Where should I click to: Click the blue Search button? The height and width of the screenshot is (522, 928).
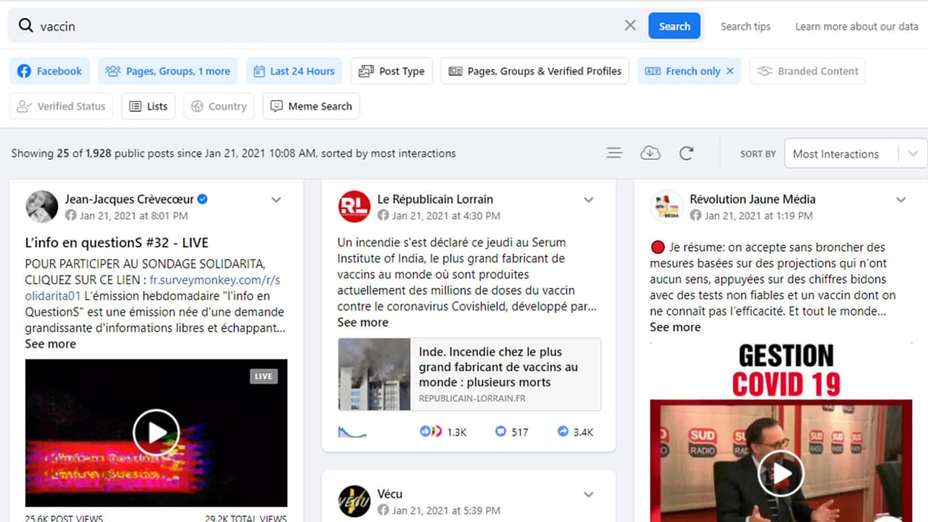[x=675, y=26]
